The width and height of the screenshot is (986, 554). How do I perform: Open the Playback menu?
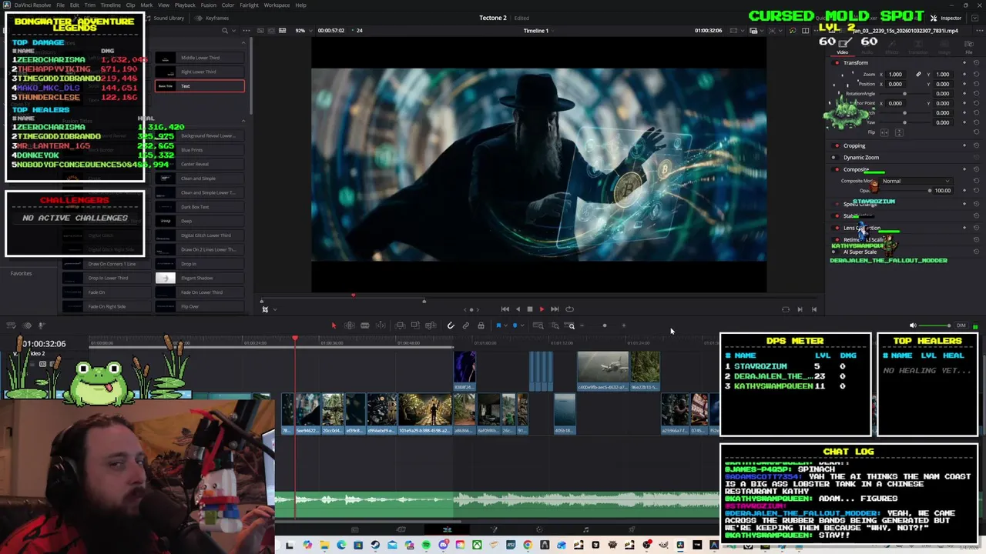click(185, 5)
